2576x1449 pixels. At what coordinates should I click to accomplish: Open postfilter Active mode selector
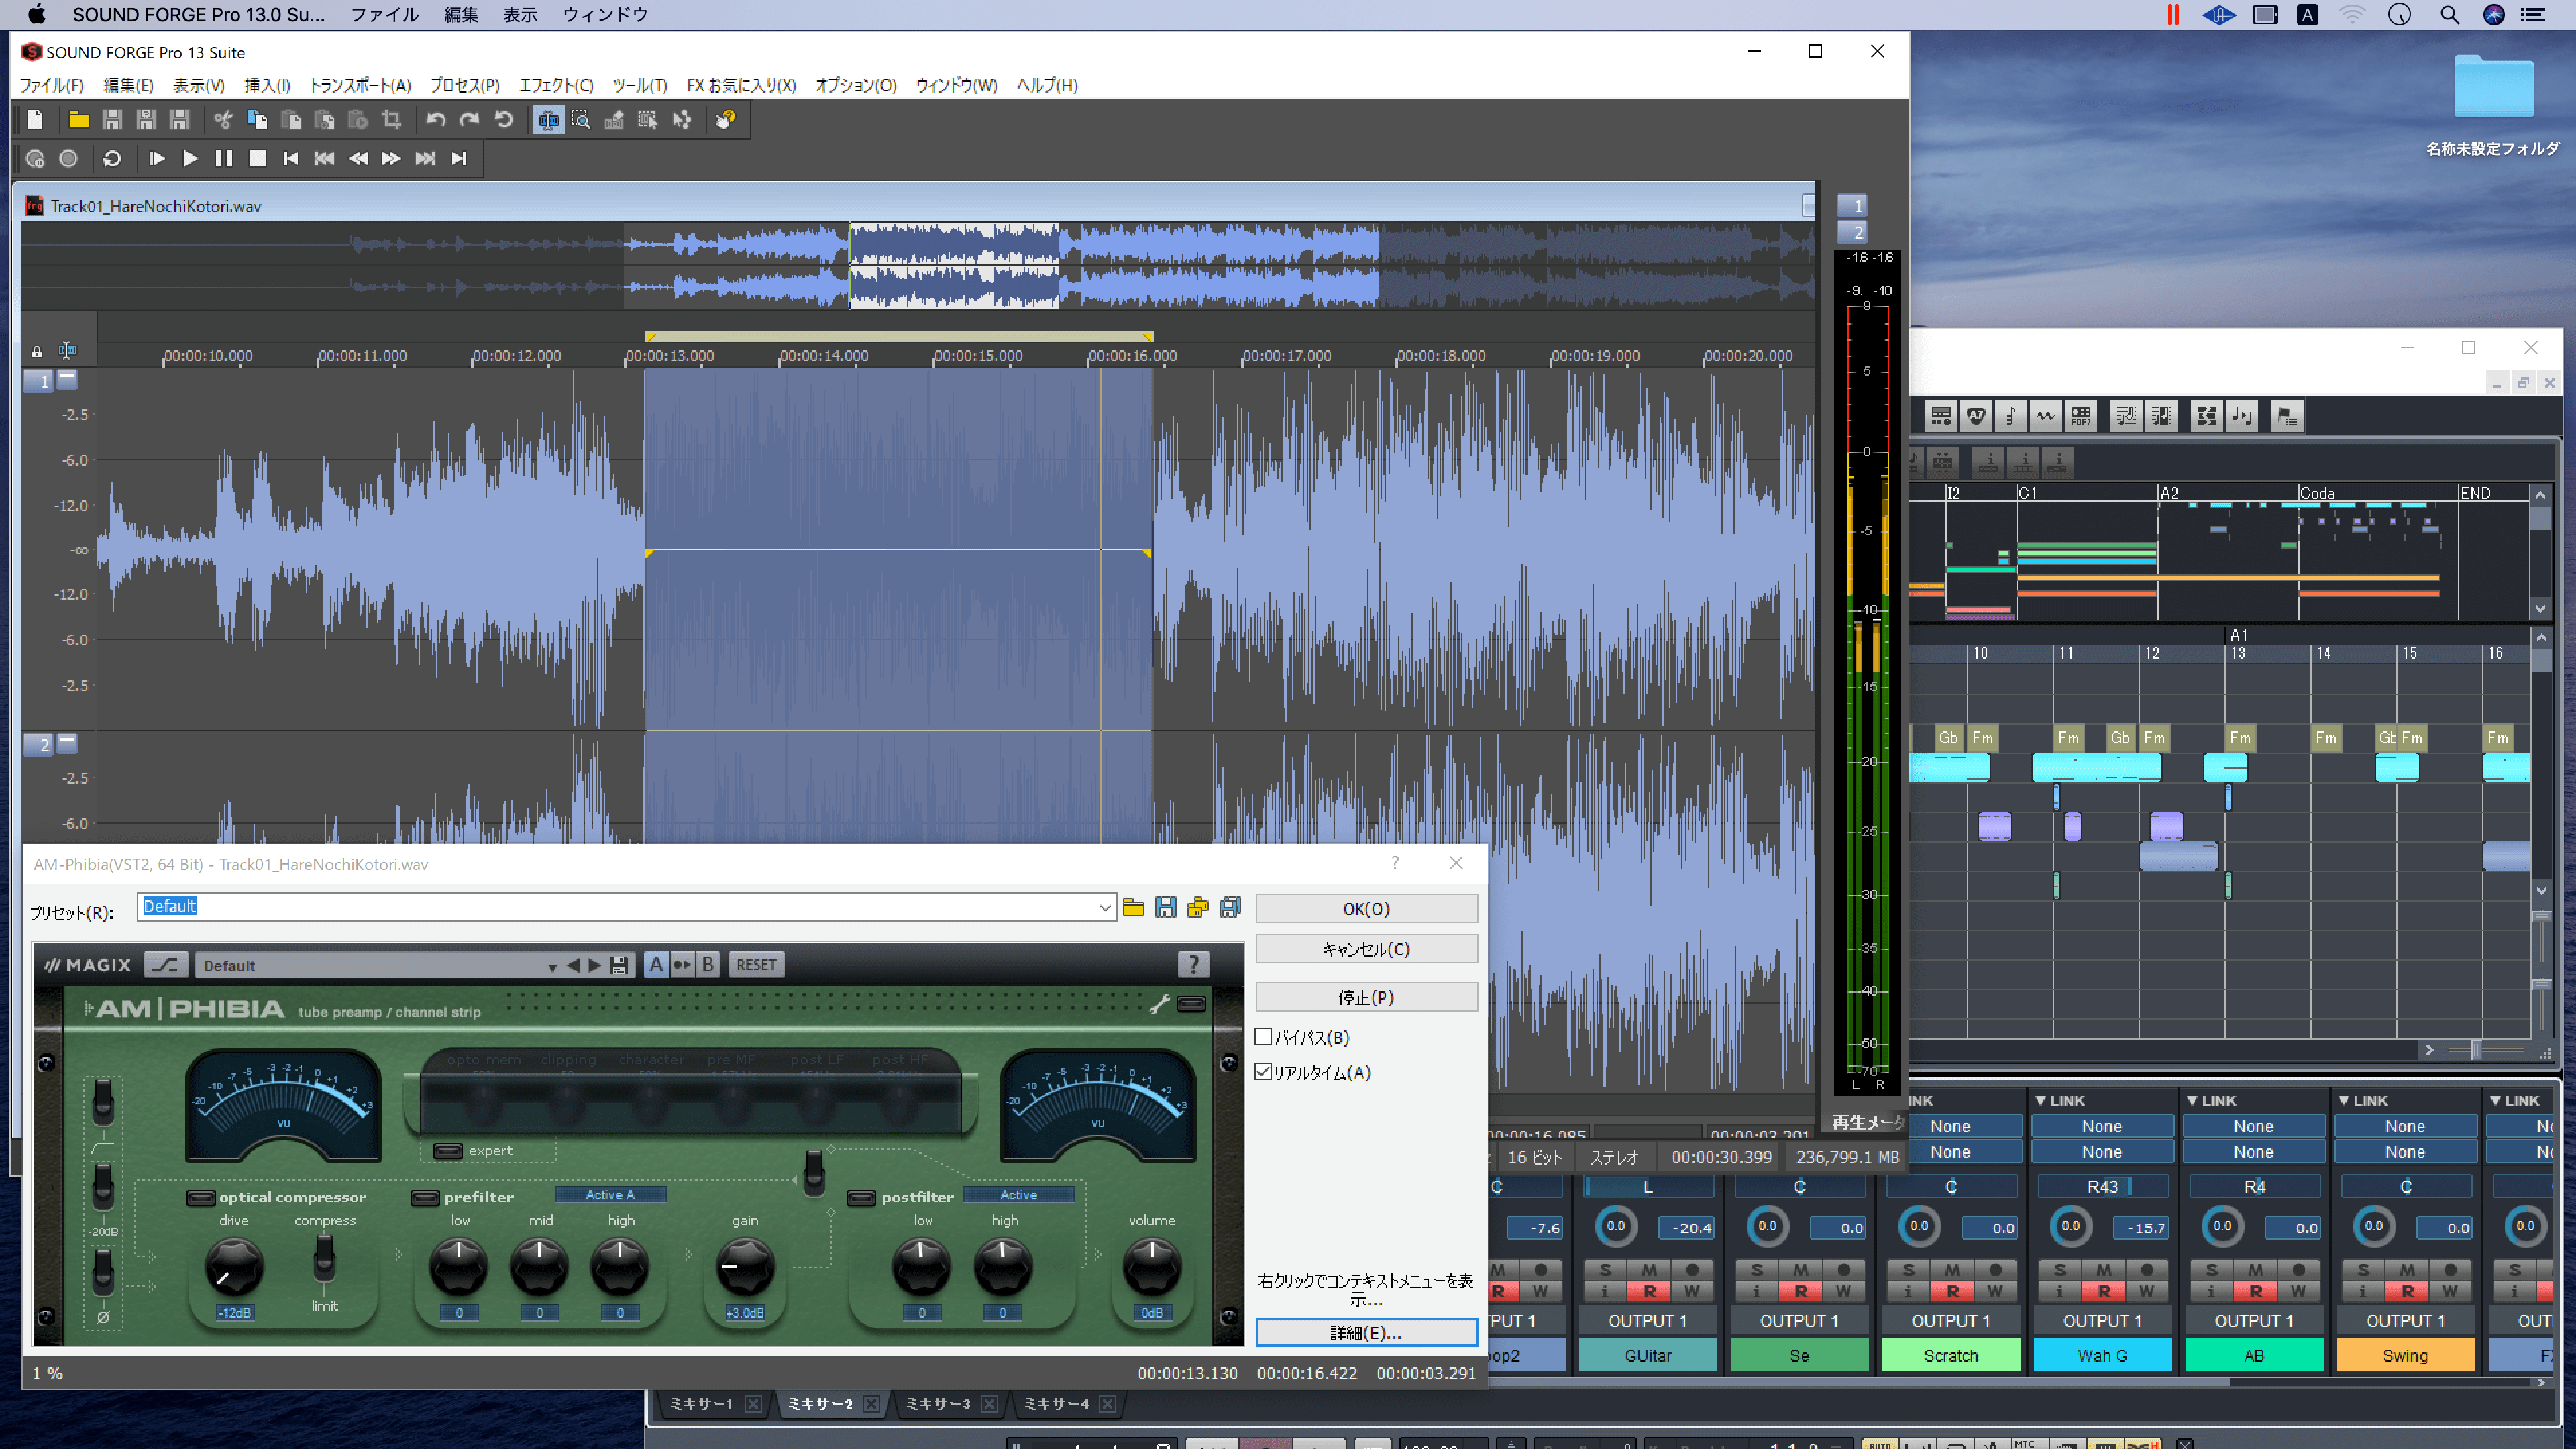(1018, 1194)
